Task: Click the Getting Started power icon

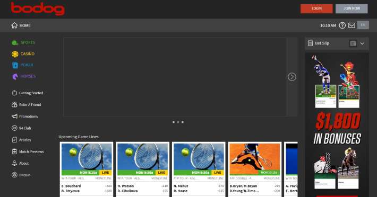Action: click(x=14, y=93)
